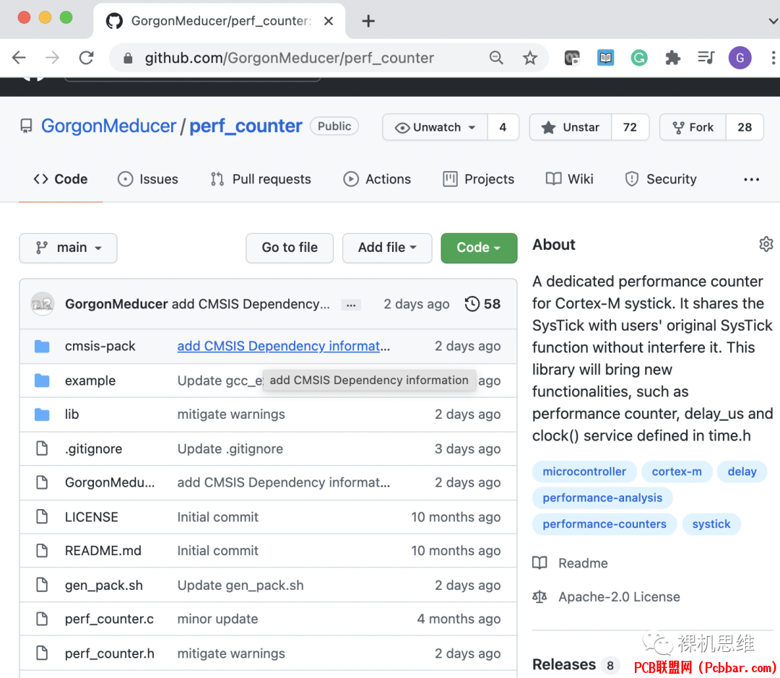This screenshot has width=780, height=678.
Task: Open the Grammarly extension icon
Action: coord(638,58)
